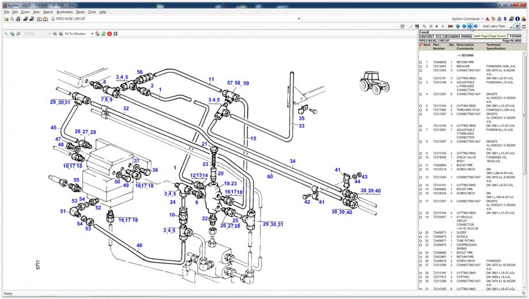
Task: Open the Bookmarks menu
Action: pos(64,11)
